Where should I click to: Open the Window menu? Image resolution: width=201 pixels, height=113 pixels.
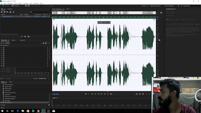coord(36,4)
